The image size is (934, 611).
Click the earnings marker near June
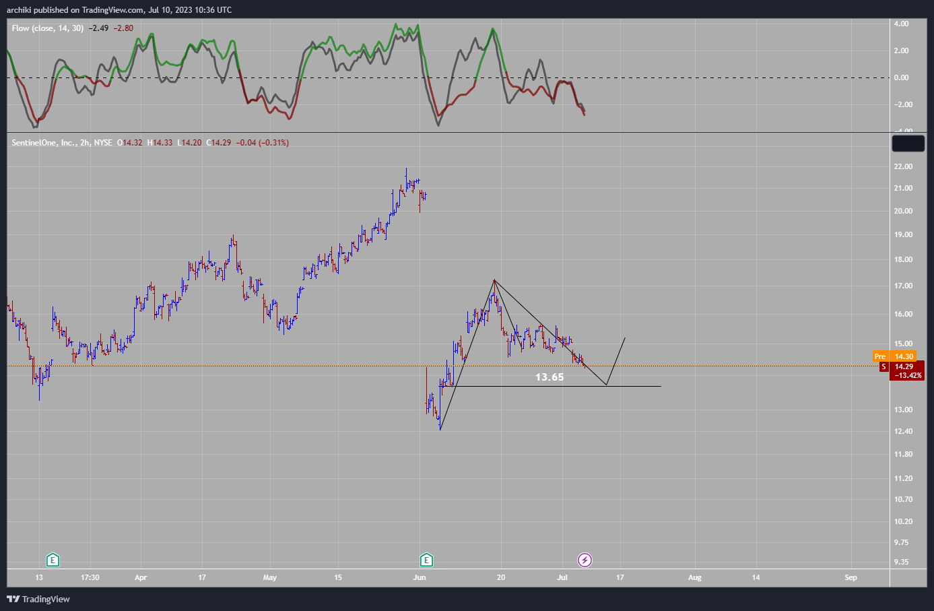(426, 560)
